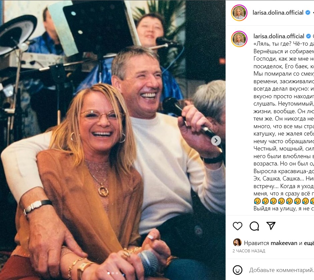The image size is (314, 280).
Task: Click the header profile avatar with story ring
Action: tap(239, 13)
